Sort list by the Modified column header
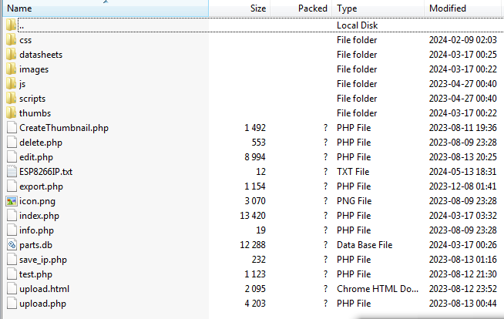This screenshot has height=319, width=504. click(x=462, y=8)
